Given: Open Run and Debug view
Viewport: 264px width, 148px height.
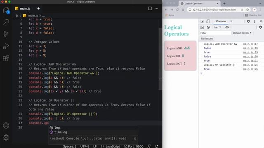Looking at the screenshot, I should (x=6, y=46).
